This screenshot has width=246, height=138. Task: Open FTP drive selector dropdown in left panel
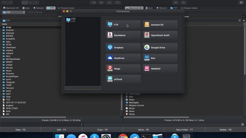tap(13, 12)
